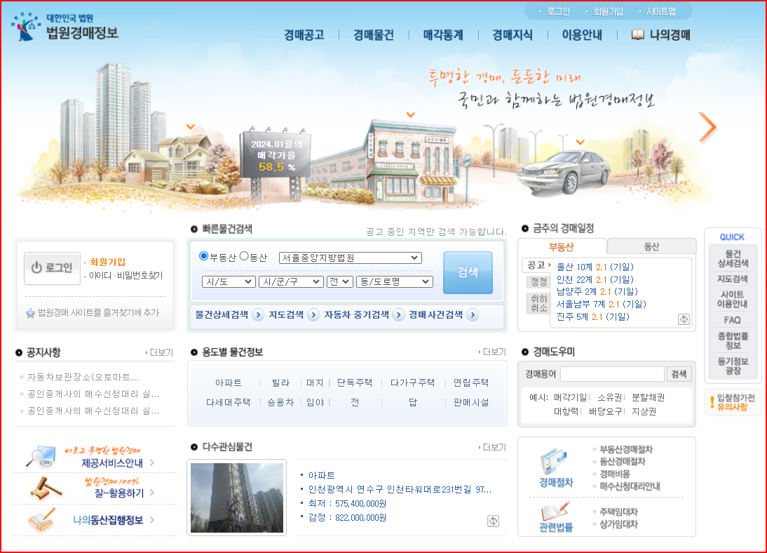767x553 pixels.
Task: Open the 서울중앙지방법원 court dropdown
Action: coord(351,258)
